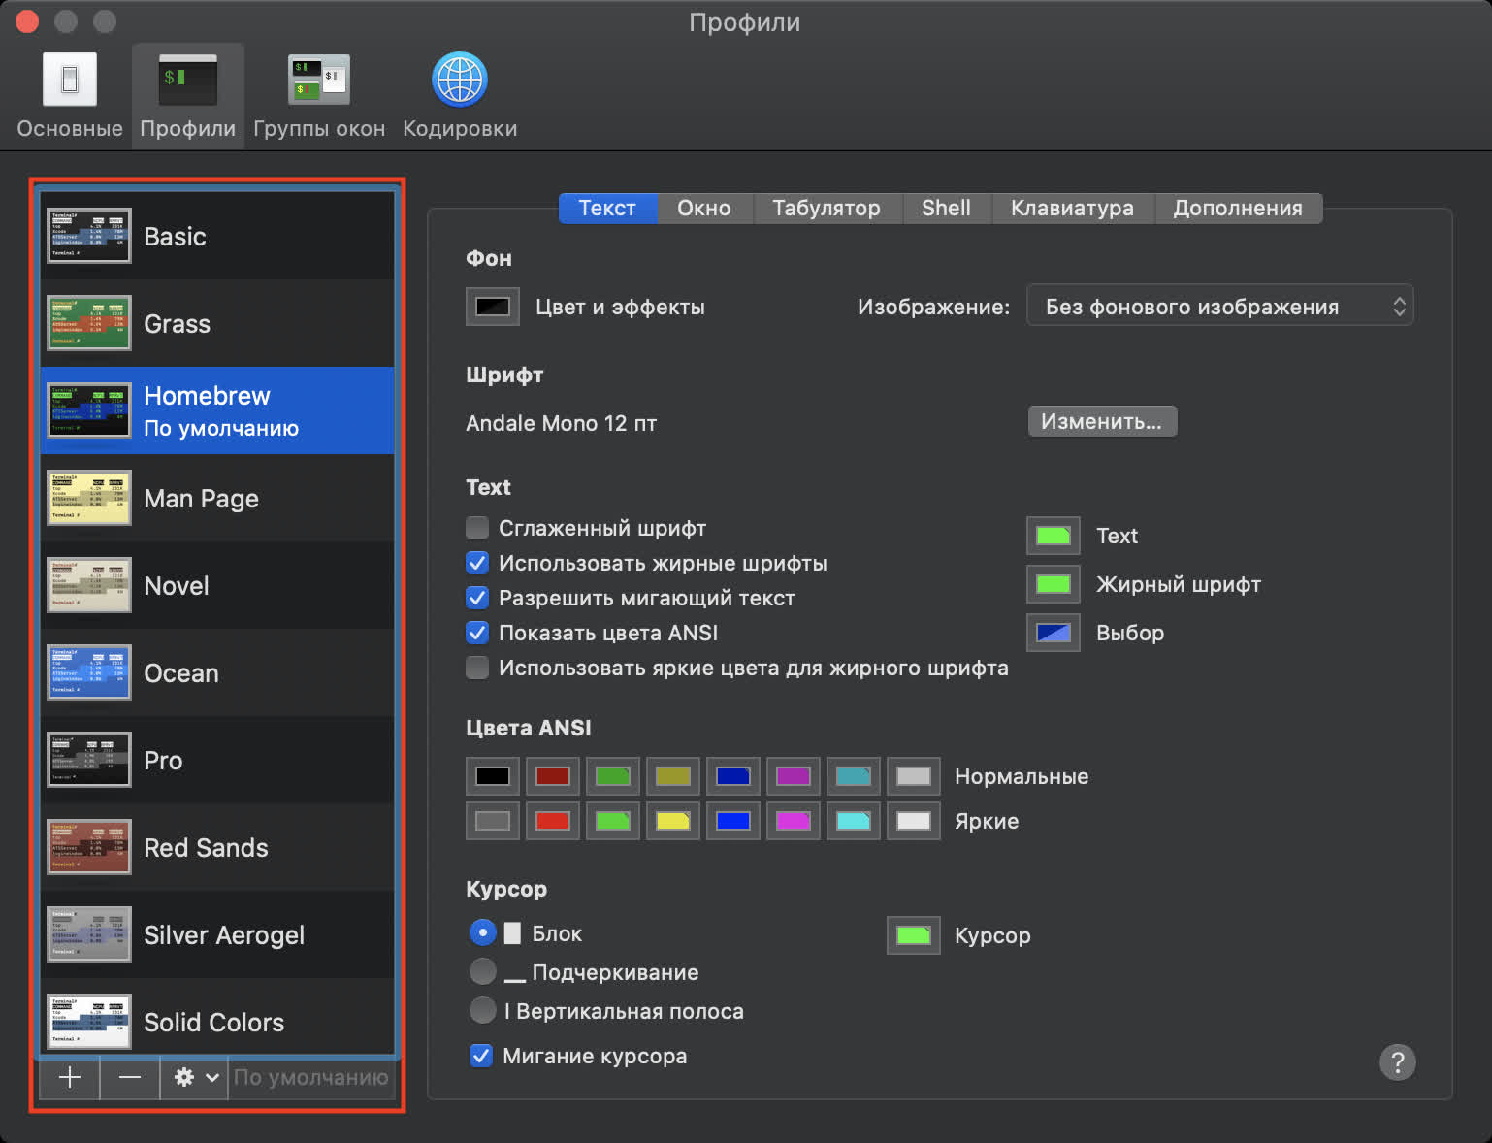Pick the normal cyan ANSI color

tap(854, 776)
